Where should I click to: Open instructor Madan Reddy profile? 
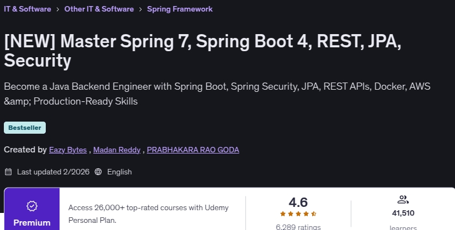(117, 150)
